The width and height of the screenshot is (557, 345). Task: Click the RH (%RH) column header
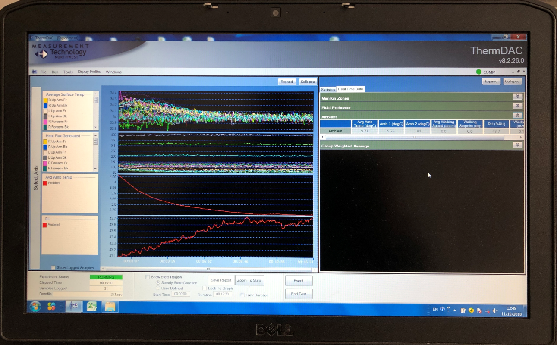click(x=496, y=124)
